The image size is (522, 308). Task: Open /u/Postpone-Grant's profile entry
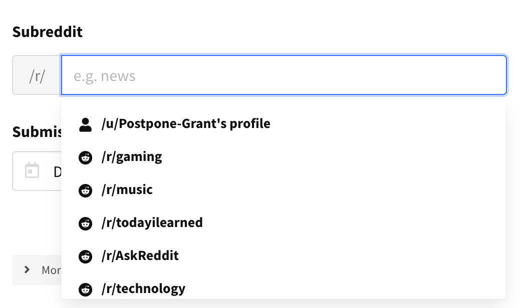pos(185,123)
